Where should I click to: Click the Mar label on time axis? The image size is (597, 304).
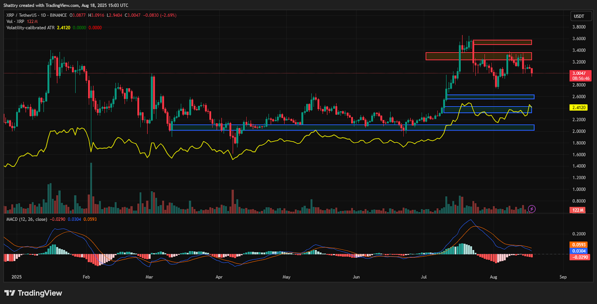[x=149, y=277]
